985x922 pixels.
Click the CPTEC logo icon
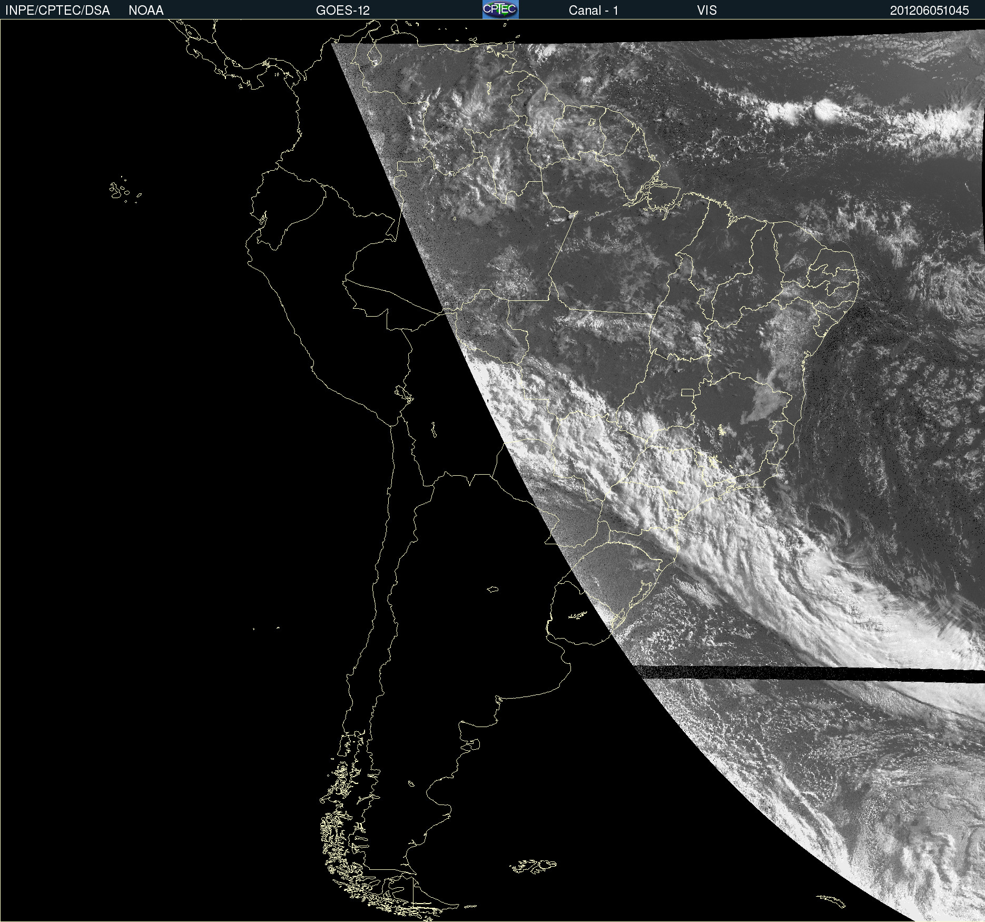(x=500, y=9)
